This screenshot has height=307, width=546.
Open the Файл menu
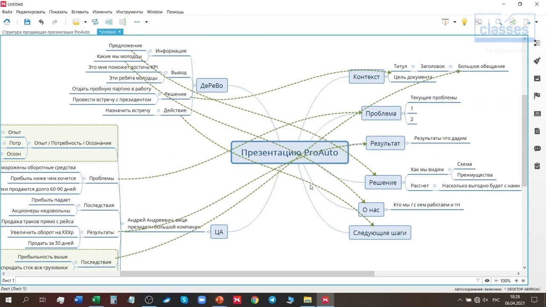pyautogui.click(x=7, y=12)
